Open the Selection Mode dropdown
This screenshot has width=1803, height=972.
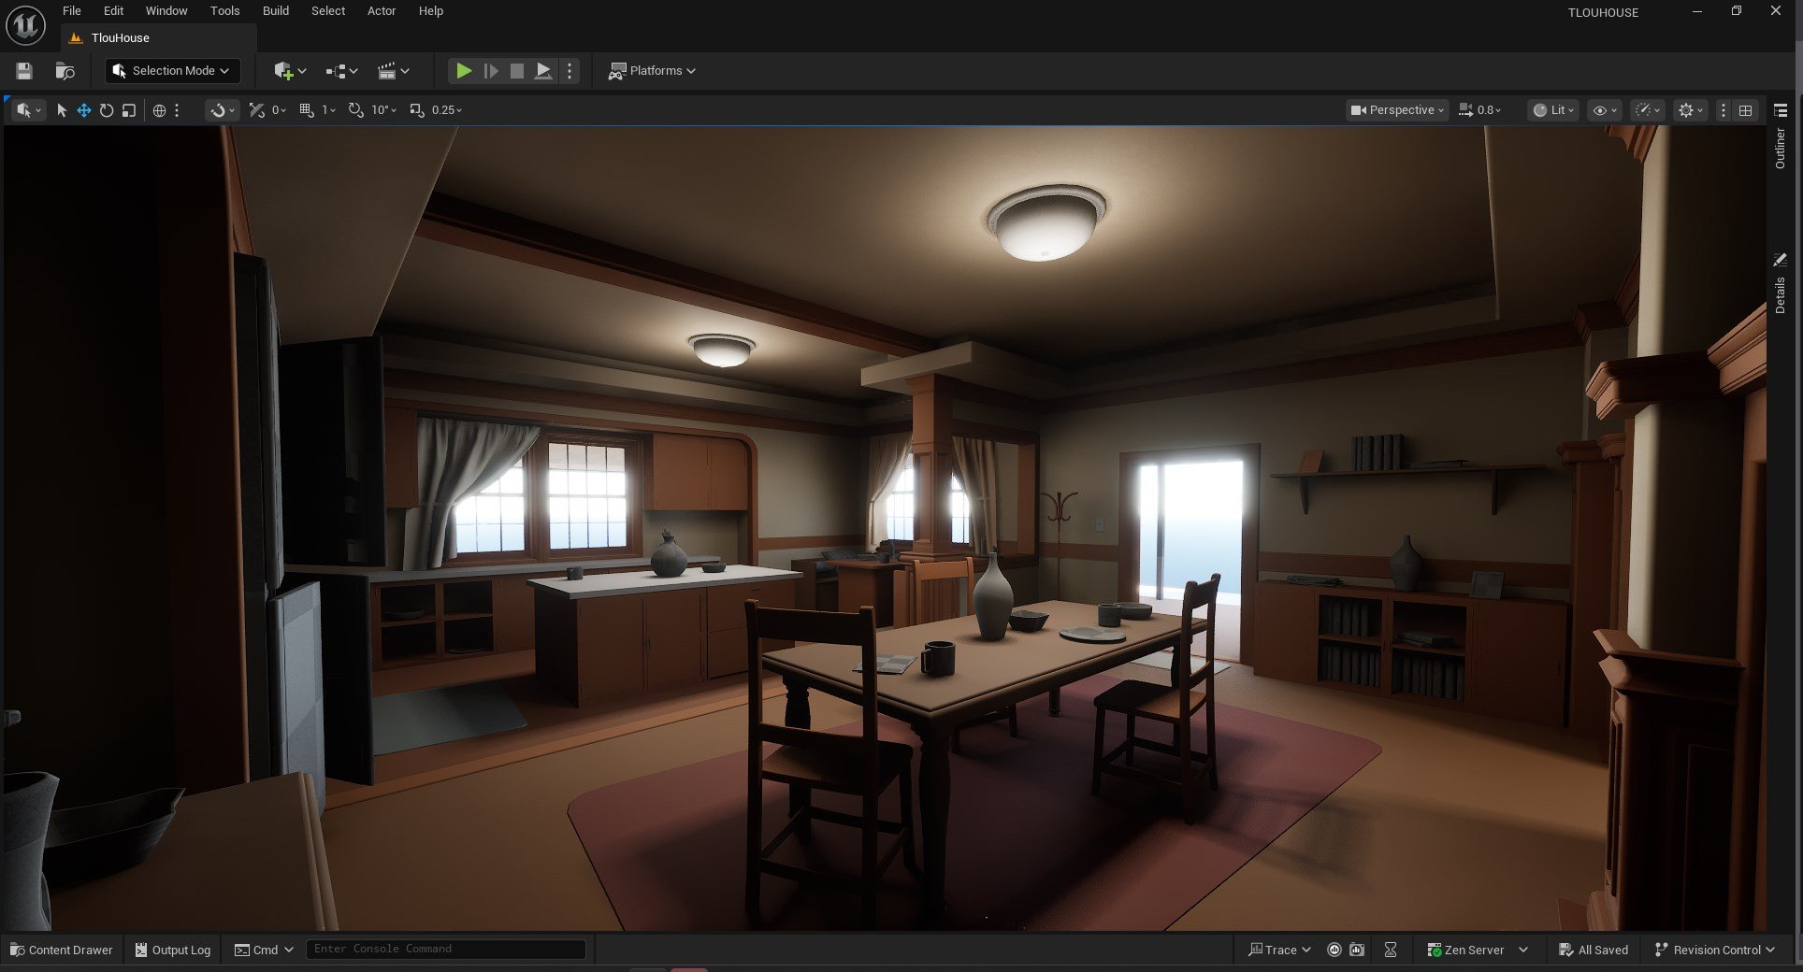point(172,71)
